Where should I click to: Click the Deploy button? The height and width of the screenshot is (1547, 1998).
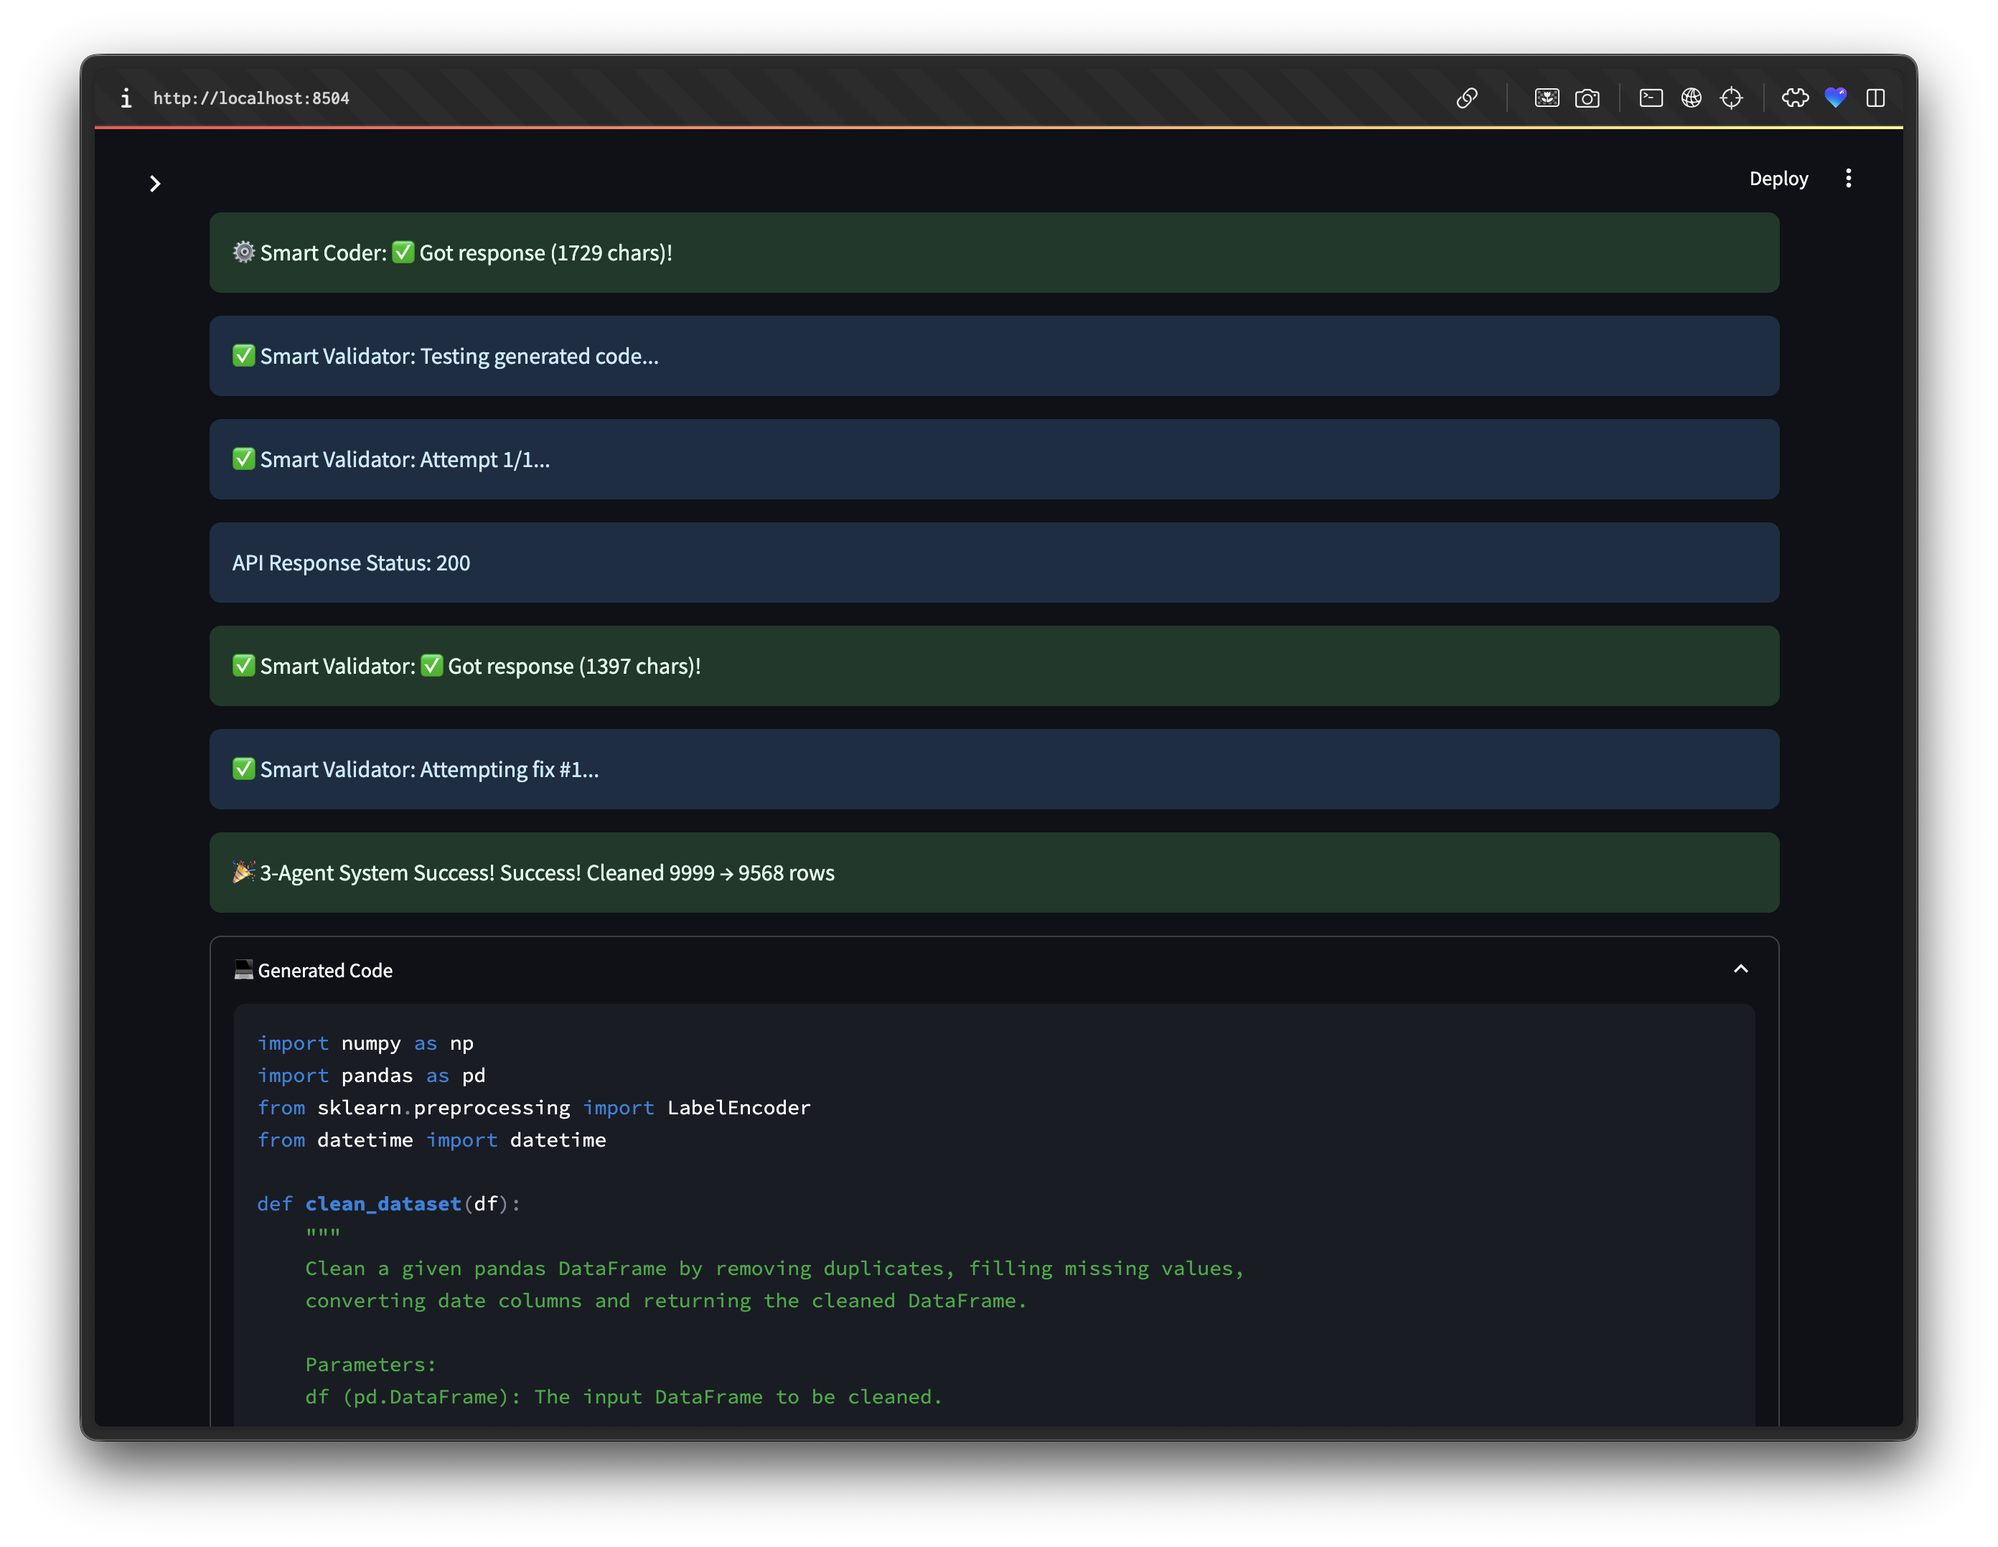coord(1778,179)
